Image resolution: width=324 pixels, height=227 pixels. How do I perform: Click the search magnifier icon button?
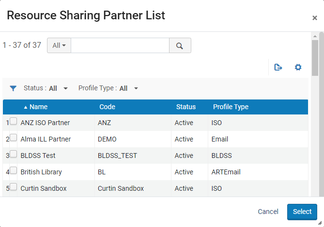tap(180, 45)
